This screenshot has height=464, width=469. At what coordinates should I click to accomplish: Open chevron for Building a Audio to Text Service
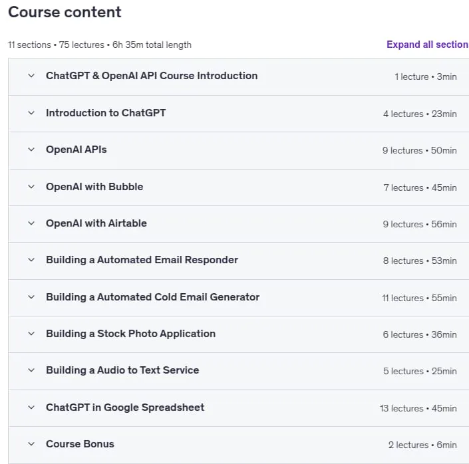31,370
